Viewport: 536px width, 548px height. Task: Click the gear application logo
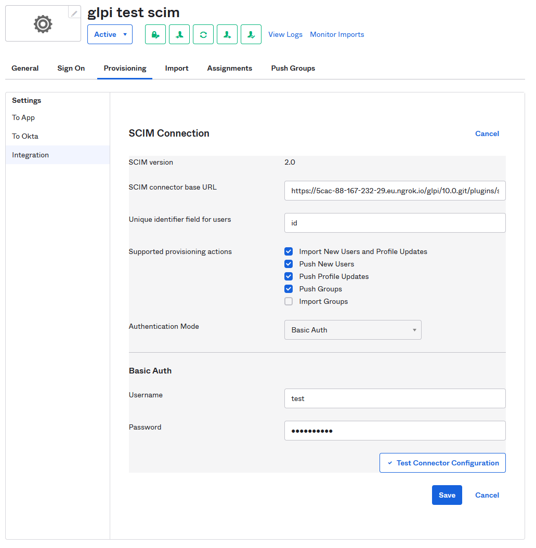point(43,24)
